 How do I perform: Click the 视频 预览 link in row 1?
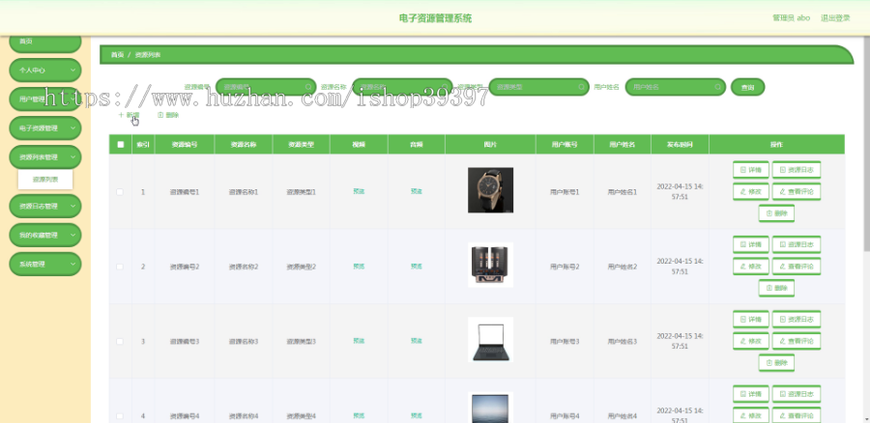tap(359, 191)
